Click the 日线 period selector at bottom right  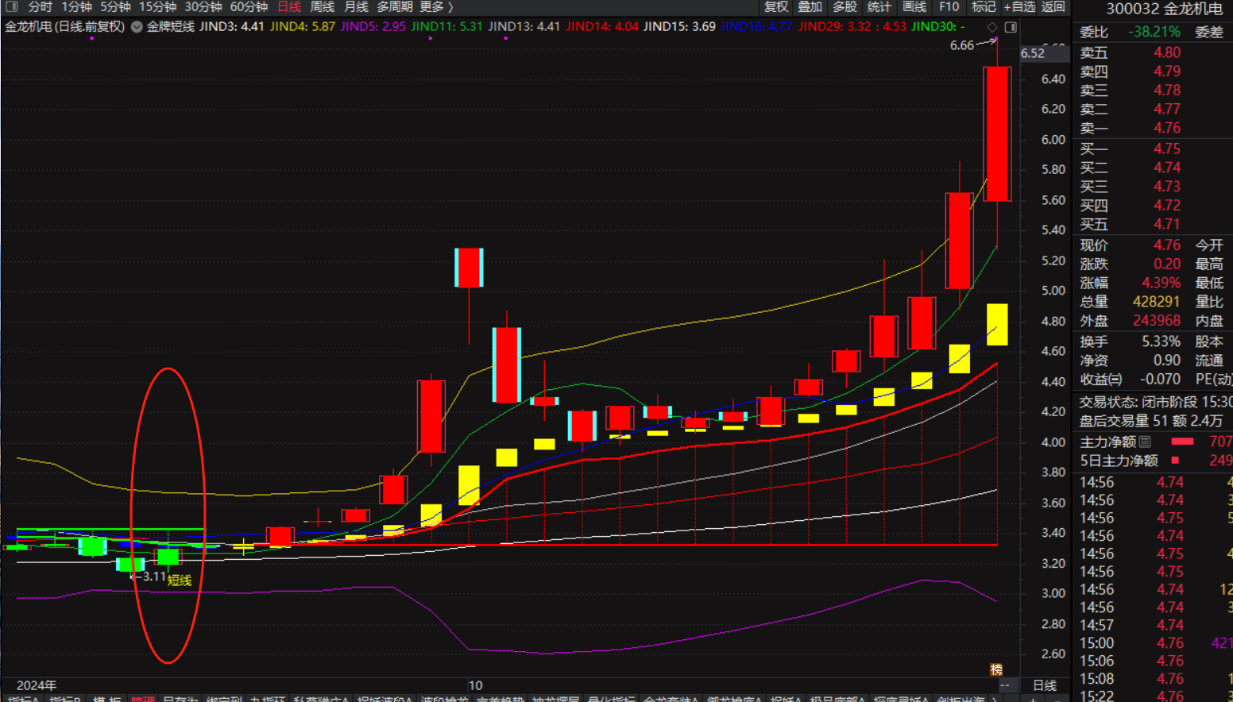[x=1044, y=685]
